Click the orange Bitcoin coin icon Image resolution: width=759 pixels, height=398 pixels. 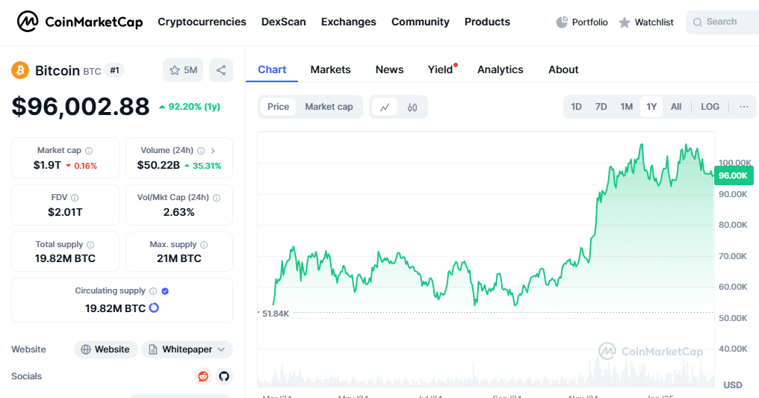20,71
